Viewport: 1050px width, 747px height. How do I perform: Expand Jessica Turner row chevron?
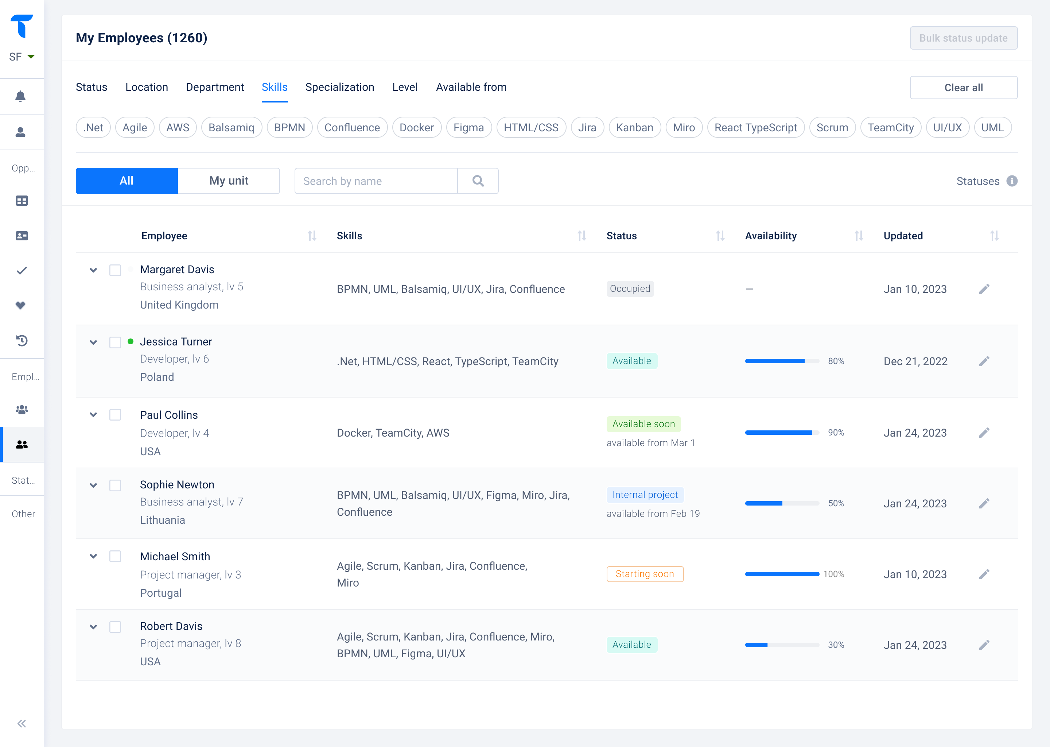(93, 342)
